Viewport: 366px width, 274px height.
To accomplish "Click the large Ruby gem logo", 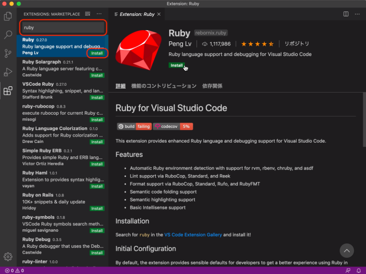I will tap(138, 50).
